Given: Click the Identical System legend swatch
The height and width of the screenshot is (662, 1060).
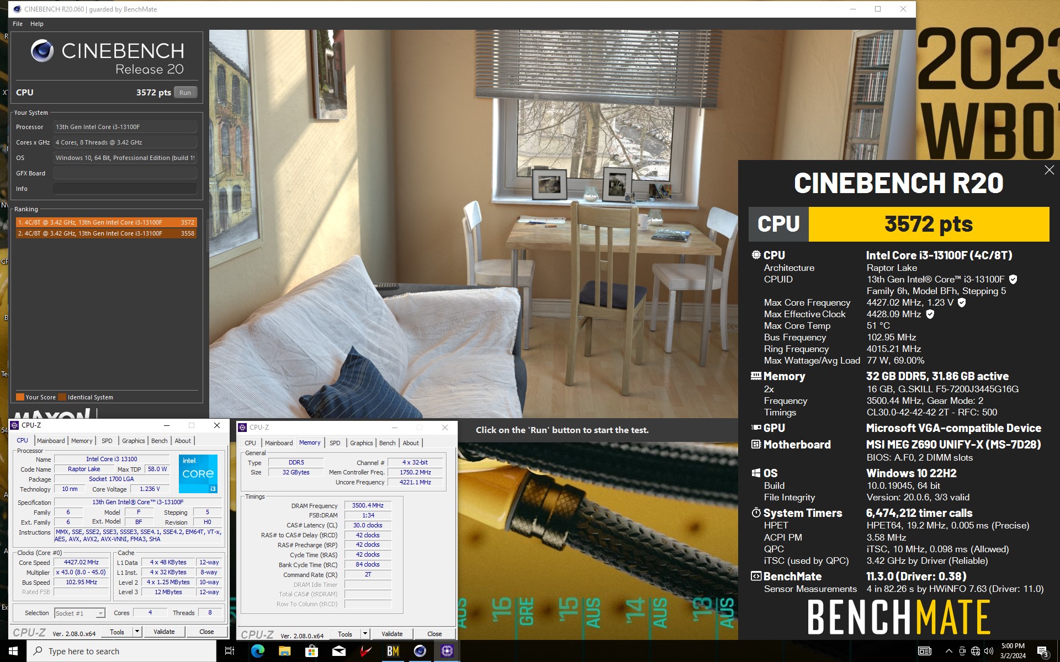Looking at the screenshot, I should pyautogui.click(x=62, y=397).
